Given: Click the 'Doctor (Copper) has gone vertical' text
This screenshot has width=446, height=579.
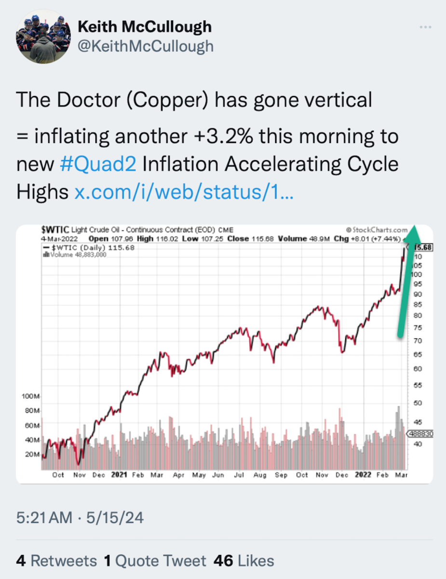Looking at the screenshot, I should [194, 100].
